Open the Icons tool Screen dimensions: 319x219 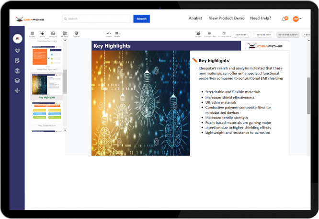[x=42, y=34]
